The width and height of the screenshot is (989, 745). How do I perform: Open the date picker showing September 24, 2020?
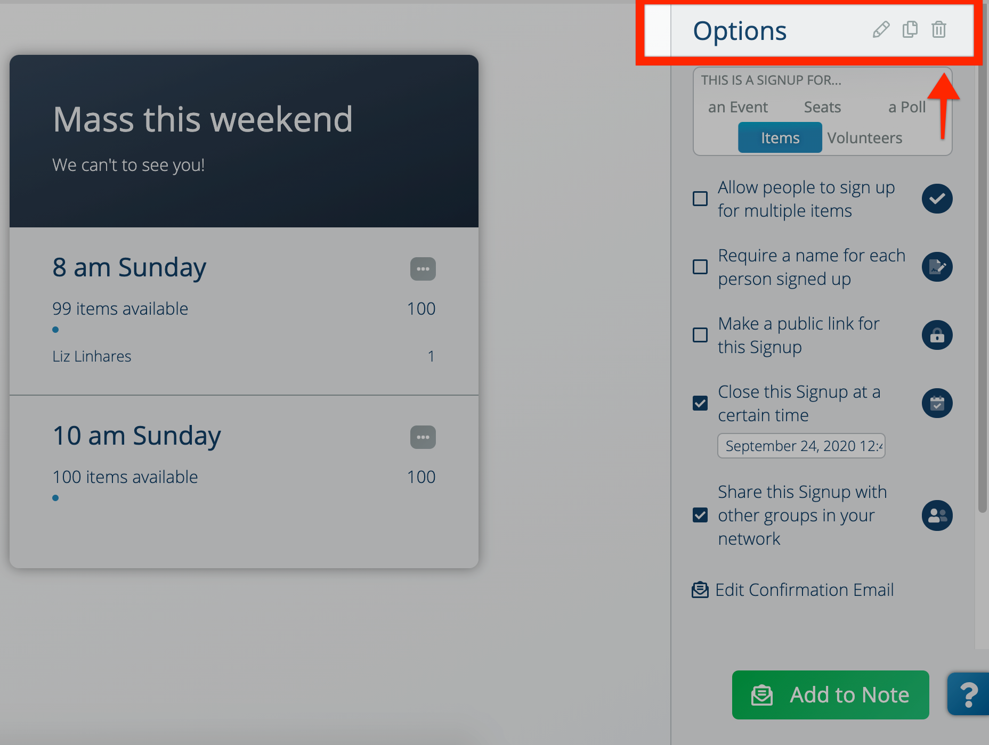point(801,446)
